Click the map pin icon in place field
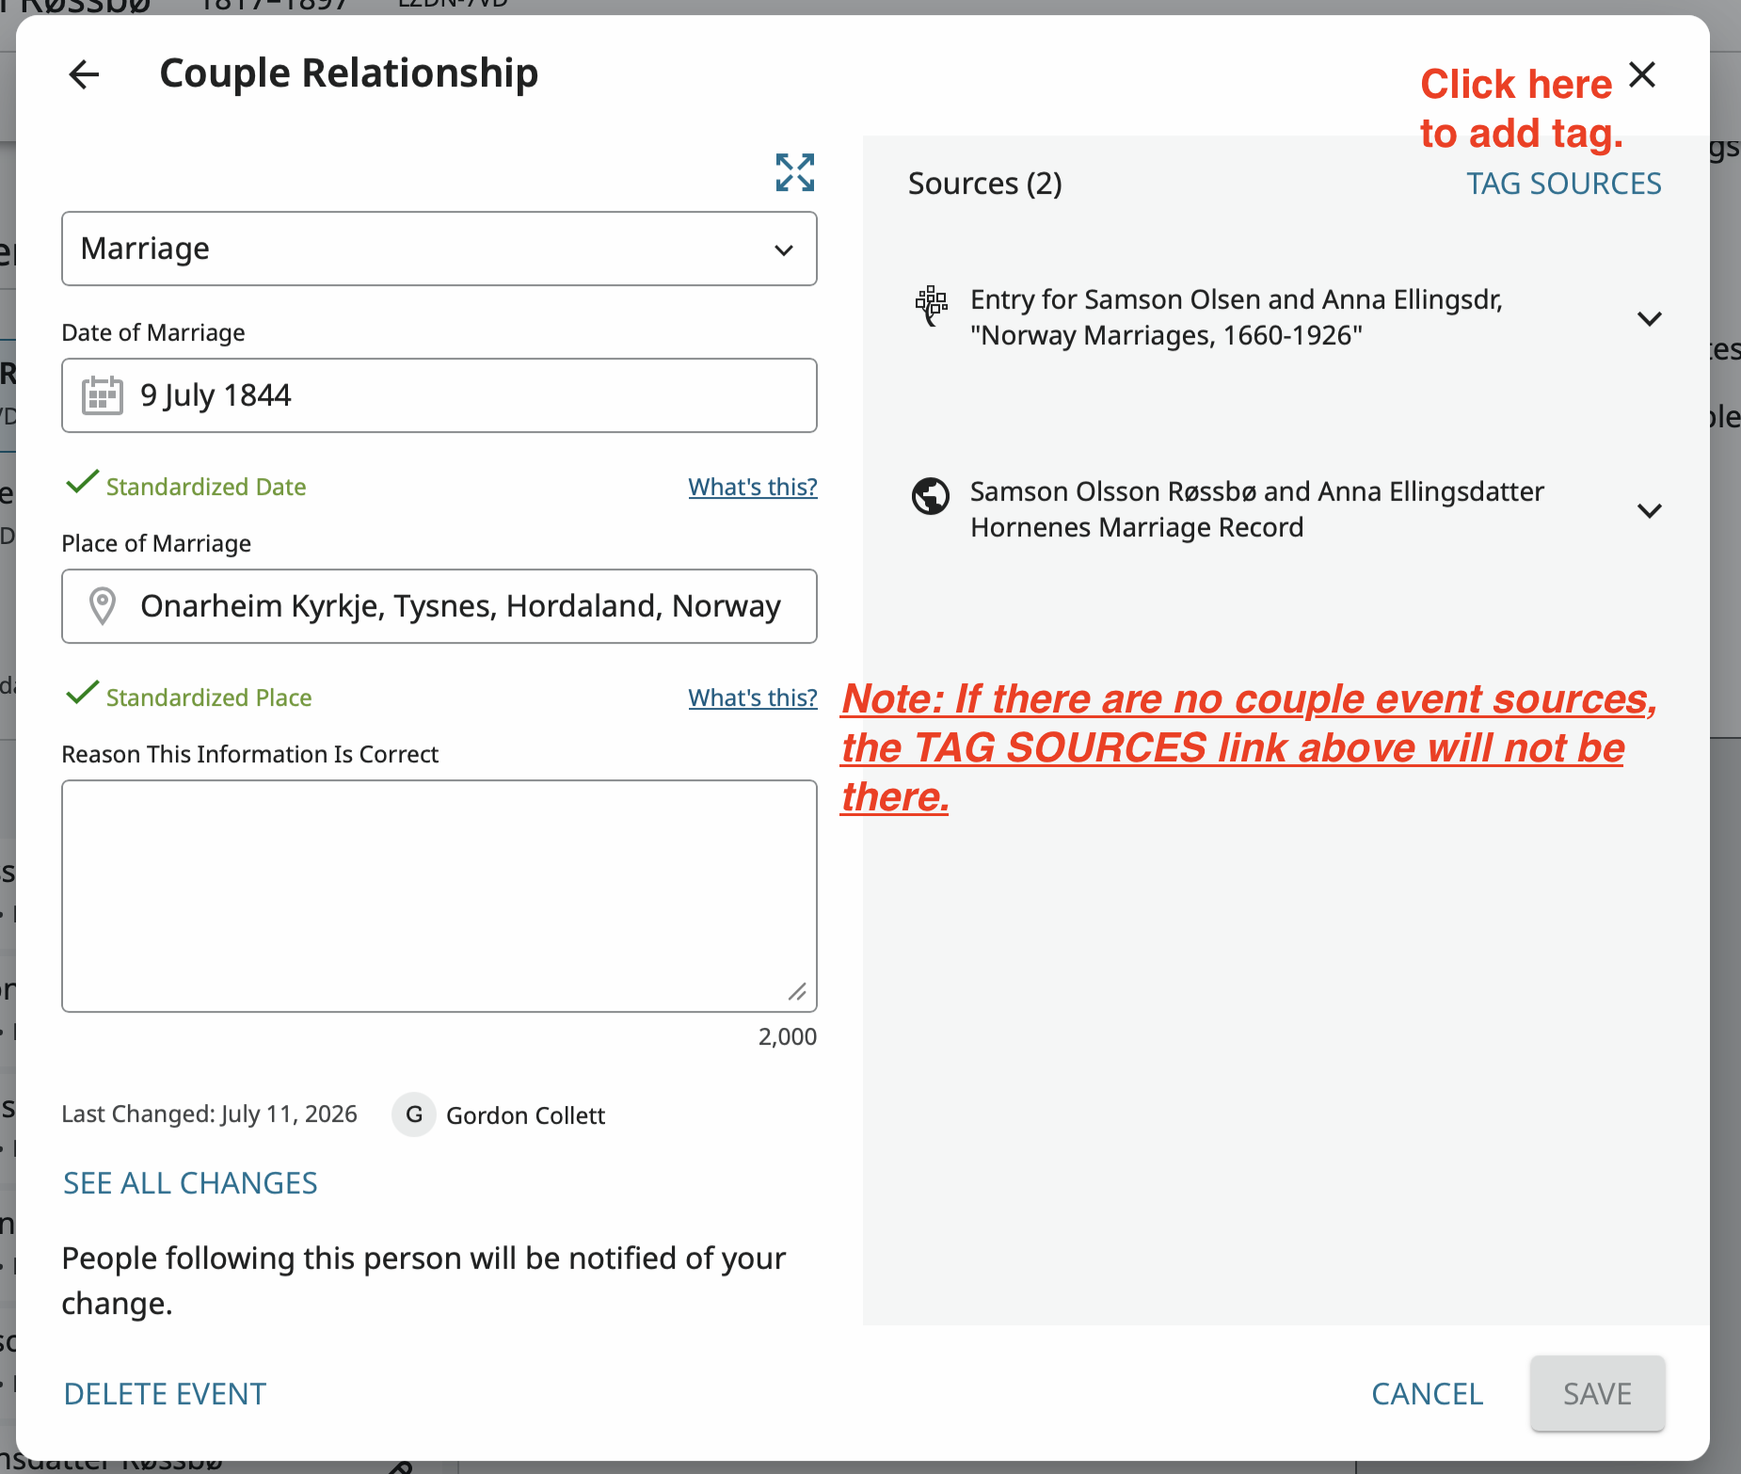 (x=103, y=606)
